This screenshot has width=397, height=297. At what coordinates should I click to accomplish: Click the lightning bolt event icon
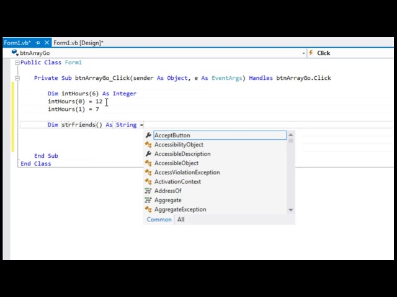[311, 53]
